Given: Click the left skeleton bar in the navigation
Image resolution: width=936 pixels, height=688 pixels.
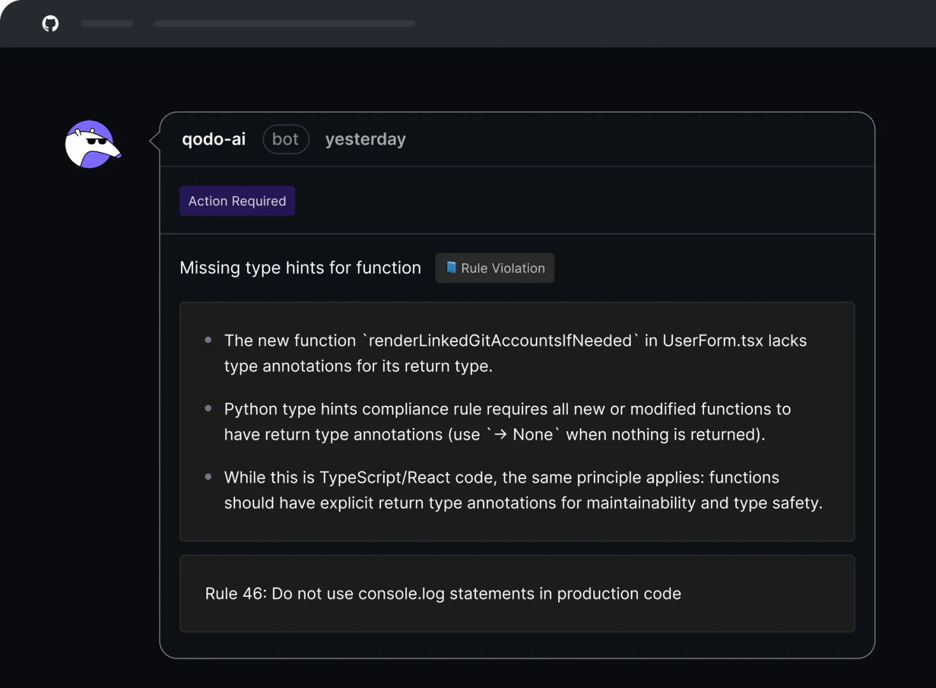Looking at the screenshot, I should point(107,24).
